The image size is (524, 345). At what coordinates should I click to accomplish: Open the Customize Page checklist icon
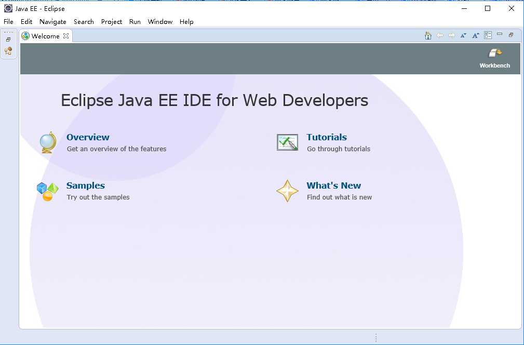pyautogui.click(x=488, y=35)
